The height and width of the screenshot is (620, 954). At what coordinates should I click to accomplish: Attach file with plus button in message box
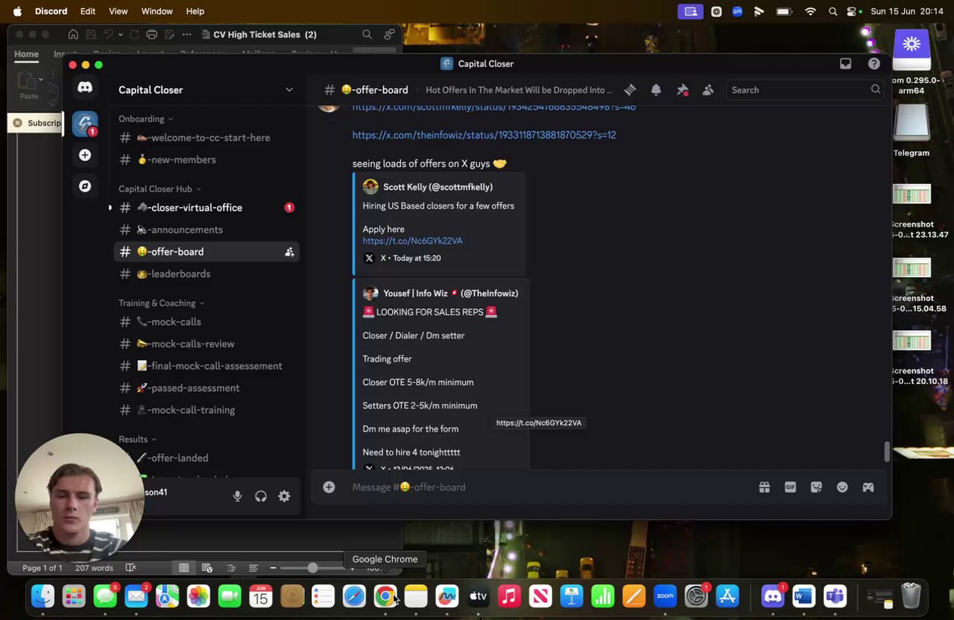coord(329,487)
